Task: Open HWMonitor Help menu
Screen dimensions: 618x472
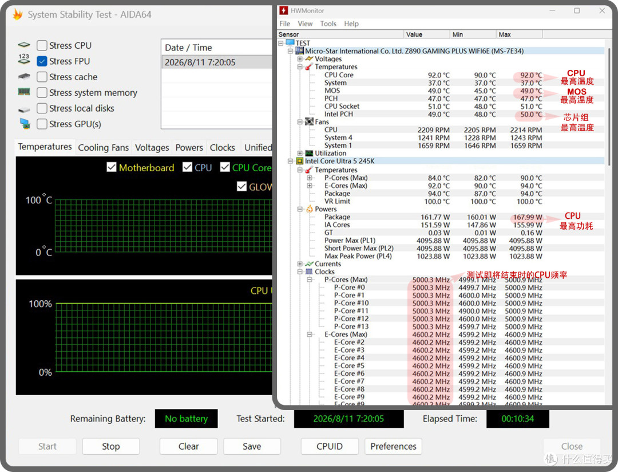Action: [x=351, y=23]
